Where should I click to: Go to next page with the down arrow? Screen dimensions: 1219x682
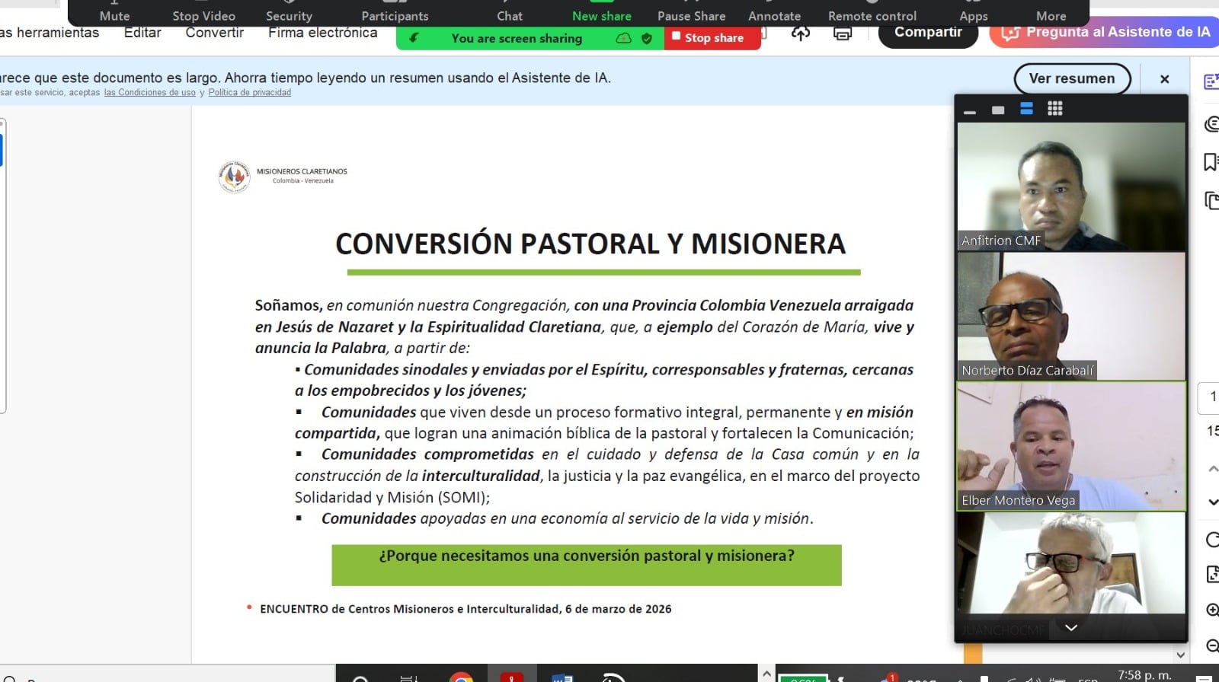tap(1212, 502)
